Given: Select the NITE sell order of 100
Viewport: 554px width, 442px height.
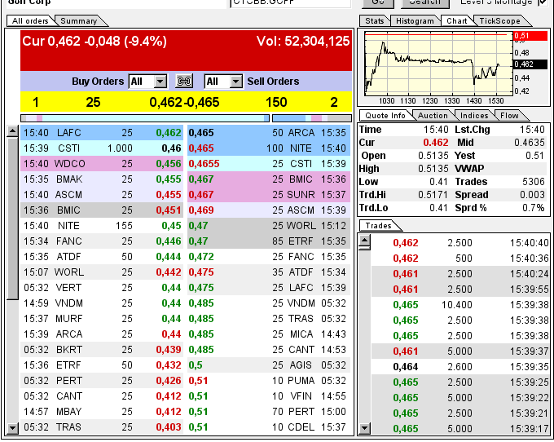Looking at the screenshot, I should click(x=269, y=148).
